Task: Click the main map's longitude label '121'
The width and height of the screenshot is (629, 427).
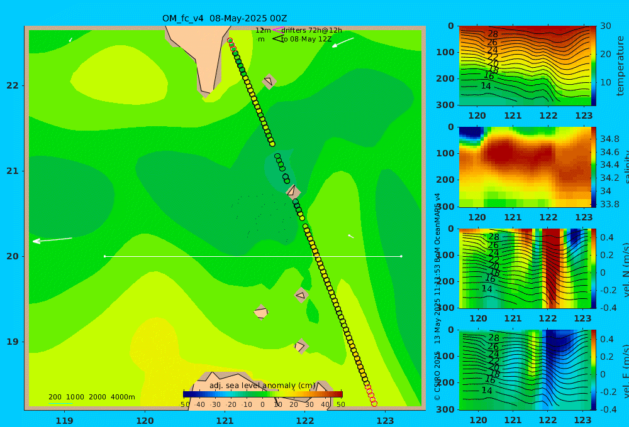Action: tap(225, 421)
